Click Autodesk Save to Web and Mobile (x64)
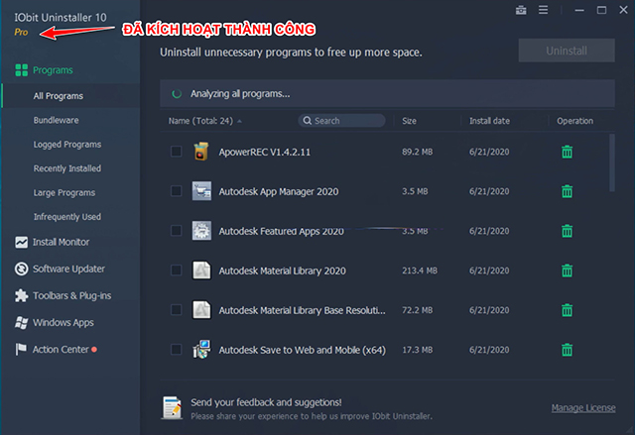Image resolution: width=635 pixels, height=435 pixels. coord(302,350)
